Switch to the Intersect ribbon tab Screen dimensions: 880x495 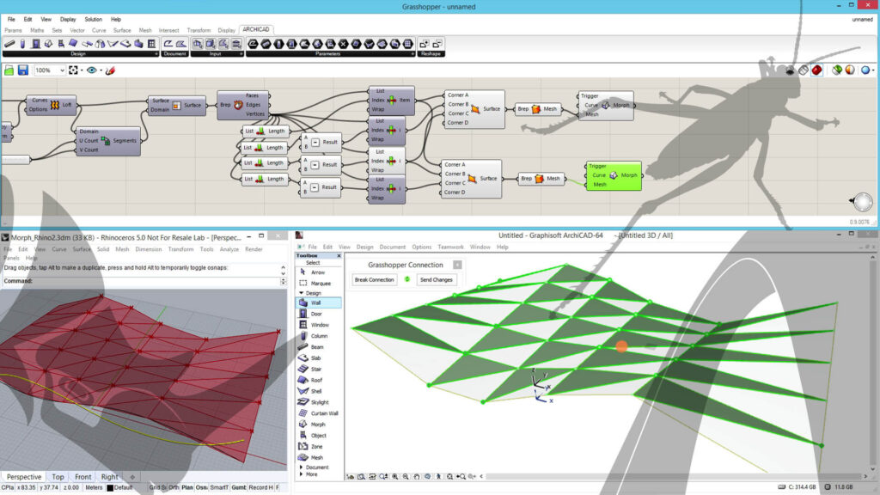[168, 30]
